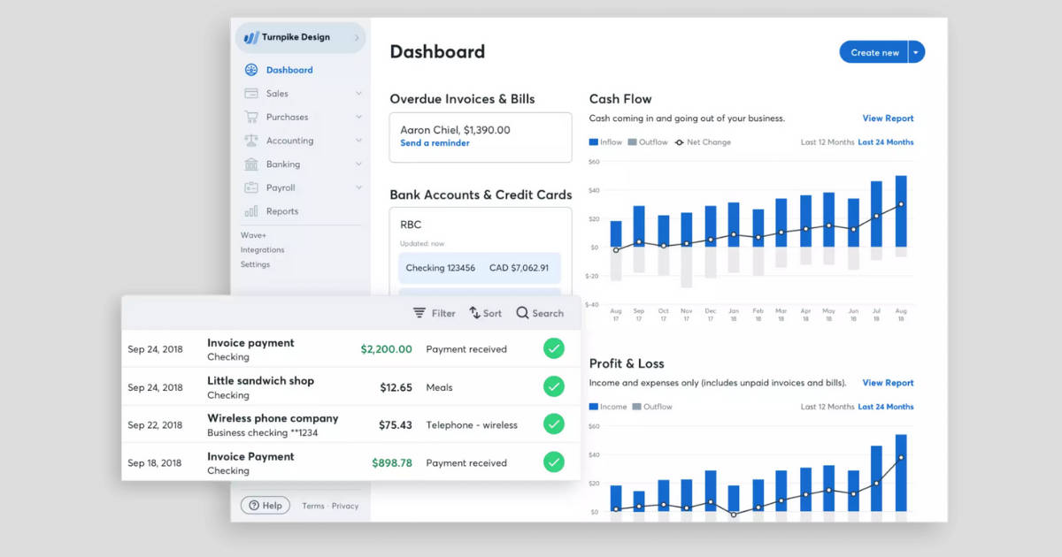Open the Sales section icon in sidebar

click(252, 93)
